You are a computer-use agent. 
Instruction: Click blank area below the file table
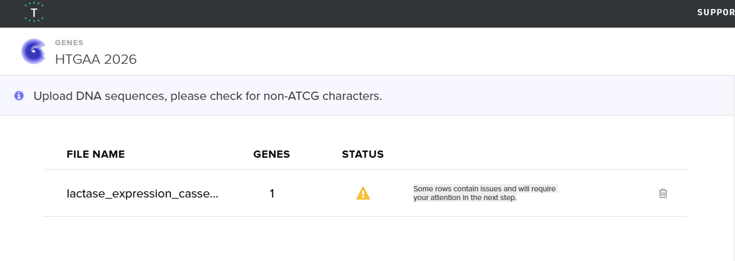tap(362, 240)
